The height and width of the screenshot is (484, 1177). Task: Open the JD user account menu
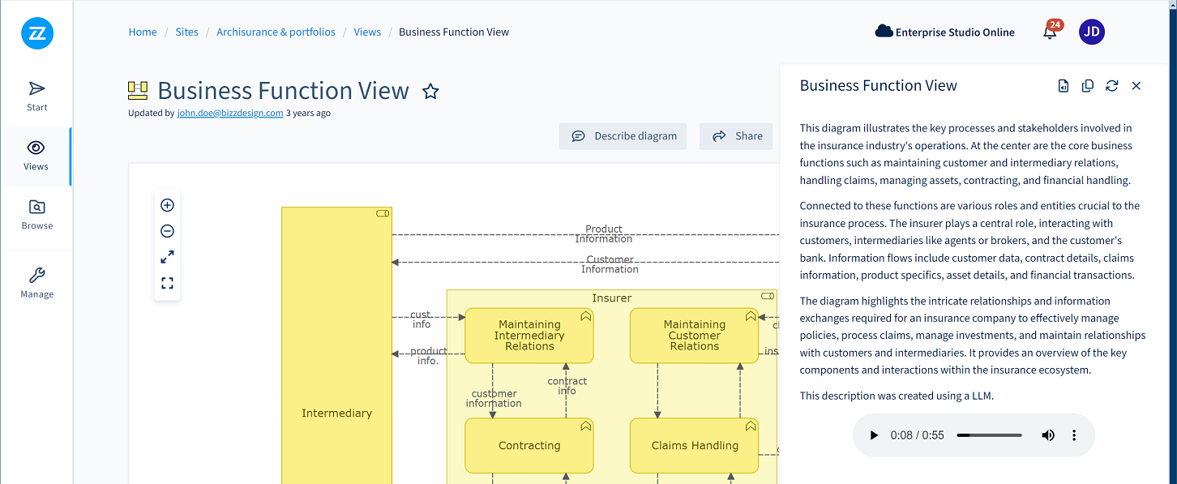[x=1091, y=32]
